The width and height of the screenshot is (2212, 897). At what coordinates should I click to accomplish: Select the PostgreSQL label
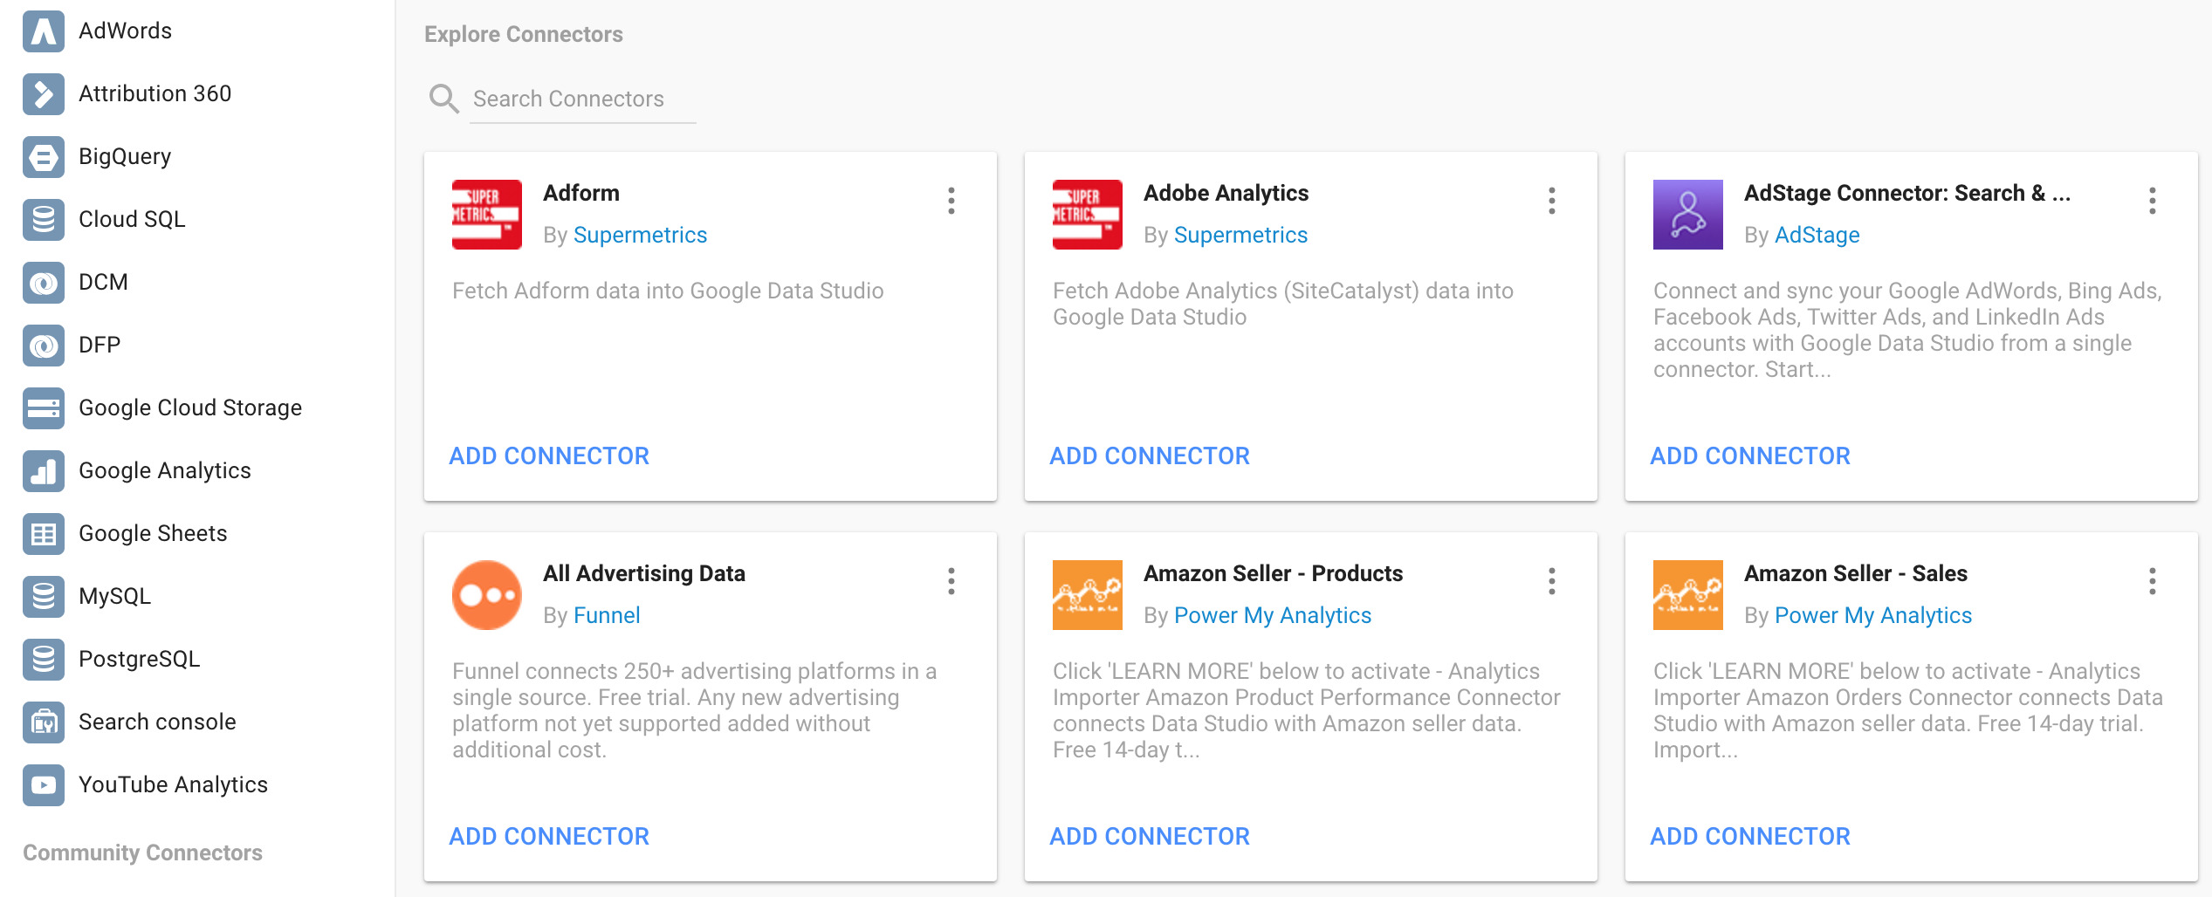[x=139, y=659]
